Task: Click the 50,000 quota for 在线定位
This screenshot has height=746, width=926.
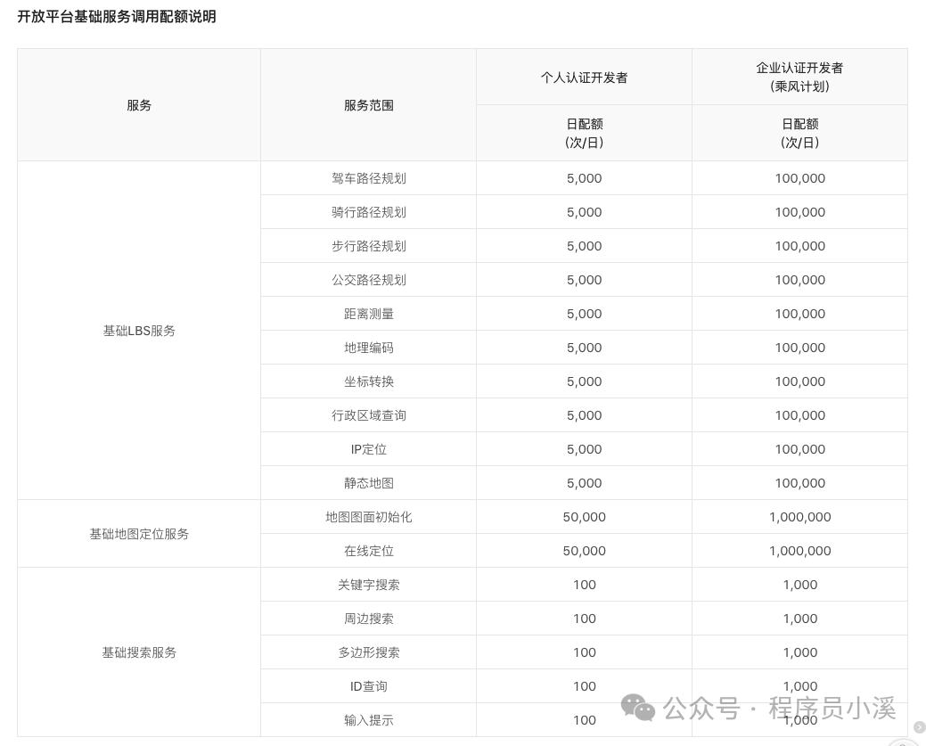Action: point(584,550)
